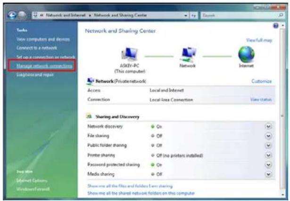Open the address bar history dropdown
The width and height of the screenshot is (290, 201).
[x=185, y=15]
